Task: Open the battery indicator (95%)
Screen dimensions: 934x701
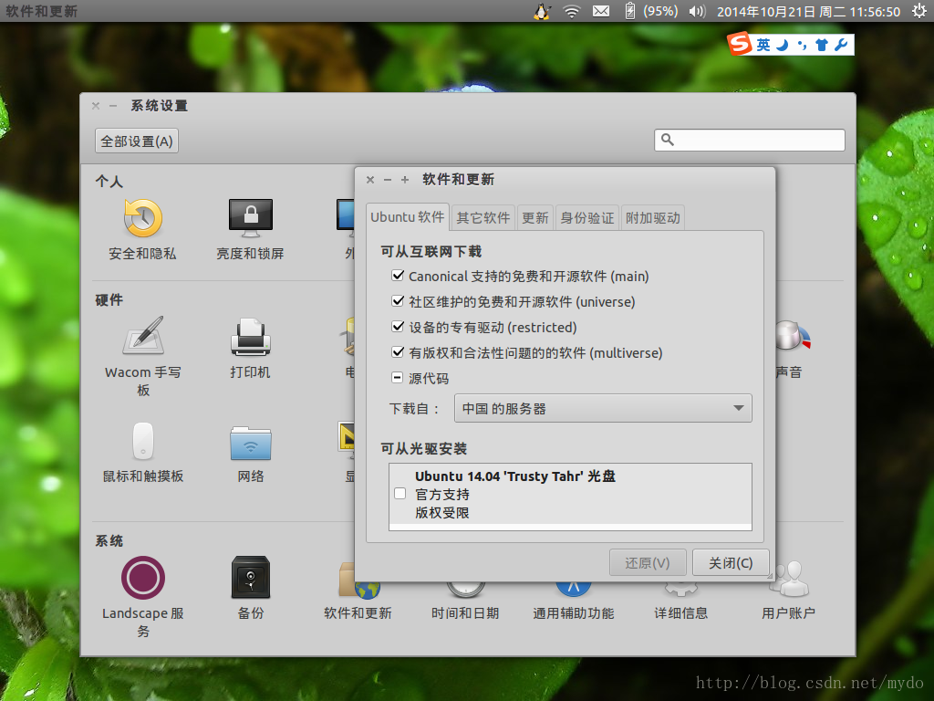Action: click(651, 11)
